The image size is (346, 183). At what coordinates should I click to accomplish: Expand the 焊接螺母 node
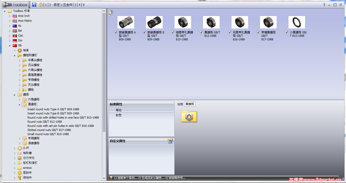tap(20, 143)
